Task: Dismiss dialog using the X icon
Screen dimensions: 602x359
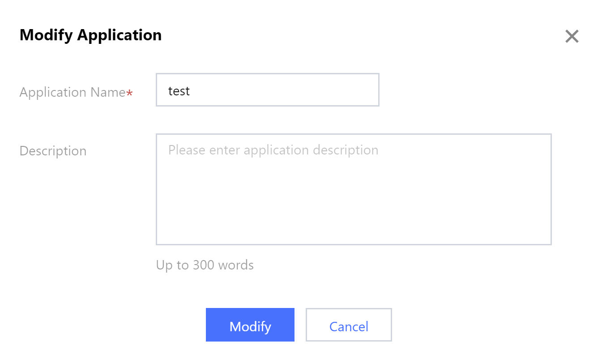Action: (x=572, y=36)
